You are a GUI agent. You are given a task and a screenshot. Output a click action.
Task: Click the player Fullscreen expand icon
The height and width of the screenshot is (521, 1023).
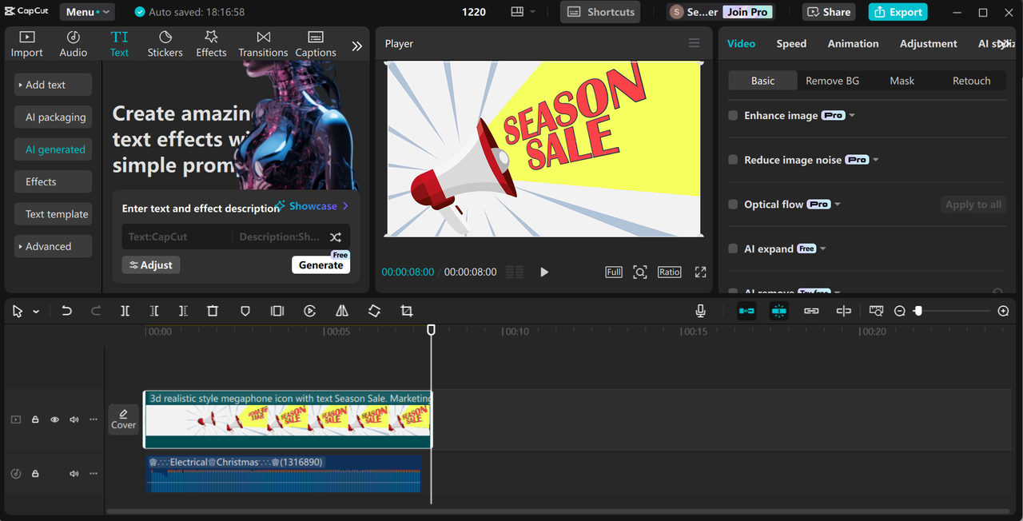click(x=700, y=272)
